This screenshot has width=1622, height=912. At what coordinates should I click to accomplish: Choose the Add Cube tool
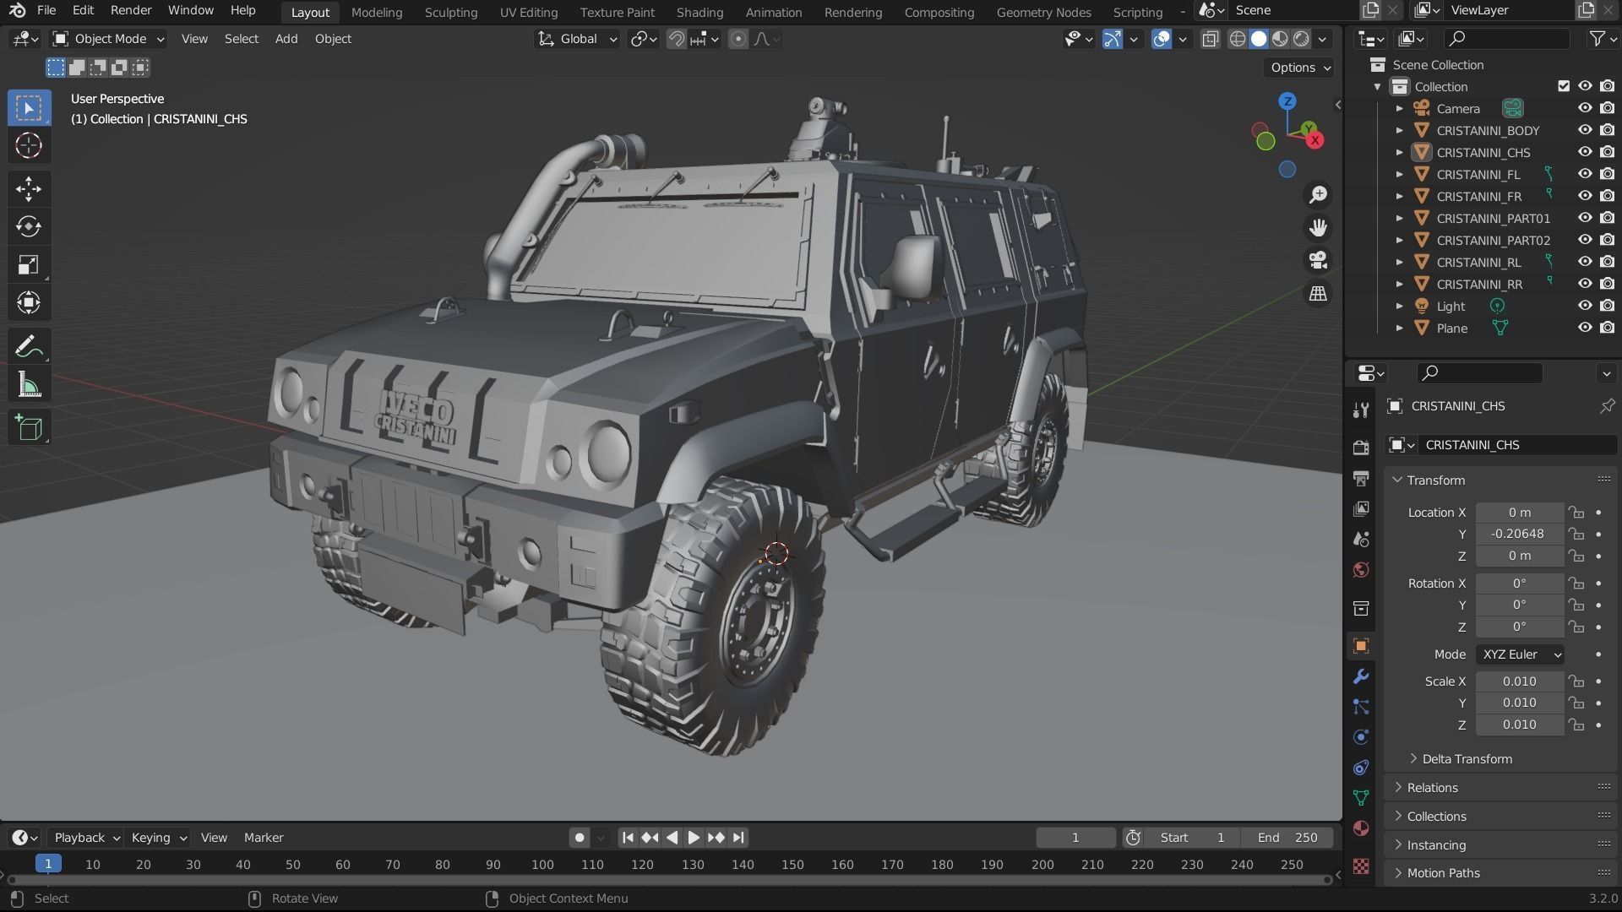click(29, 427)
